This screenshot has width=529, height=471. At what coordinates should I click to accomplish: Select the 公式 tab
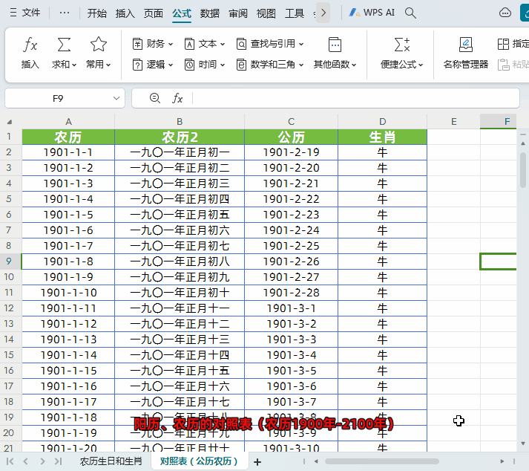pyautogui.click(x=182, y=13)
